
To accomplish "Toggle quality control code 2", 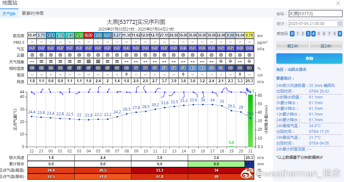I will (x=303, y=34).
